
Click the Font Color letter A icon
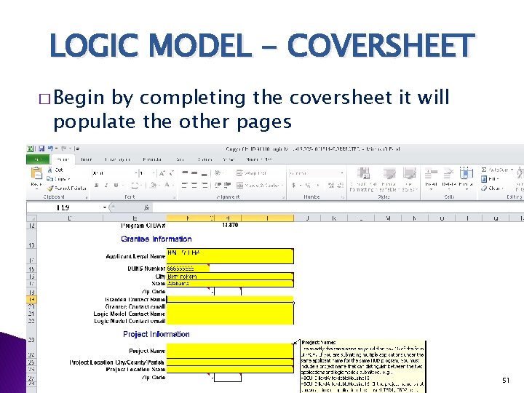coord(167,185)
